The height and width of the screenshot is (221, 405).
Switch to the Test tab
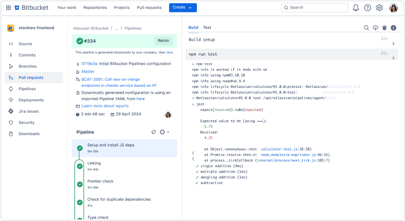[207, 27]
